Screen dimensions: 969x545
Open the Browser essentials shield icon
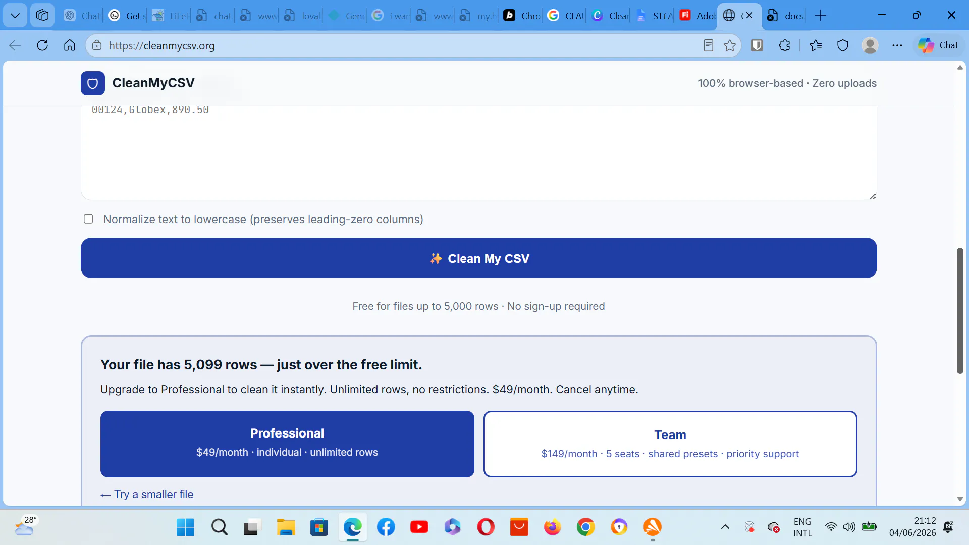point(843,45)
